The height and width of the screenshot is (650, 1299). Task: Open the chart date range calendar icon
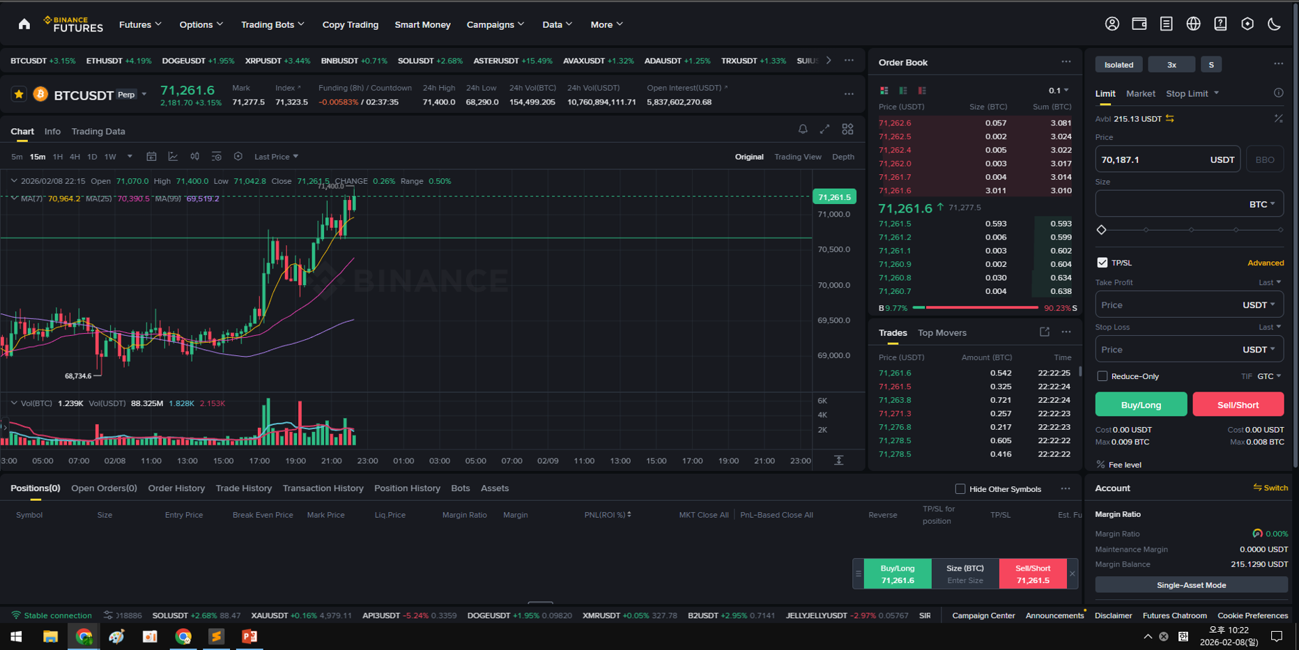(151, 157)
